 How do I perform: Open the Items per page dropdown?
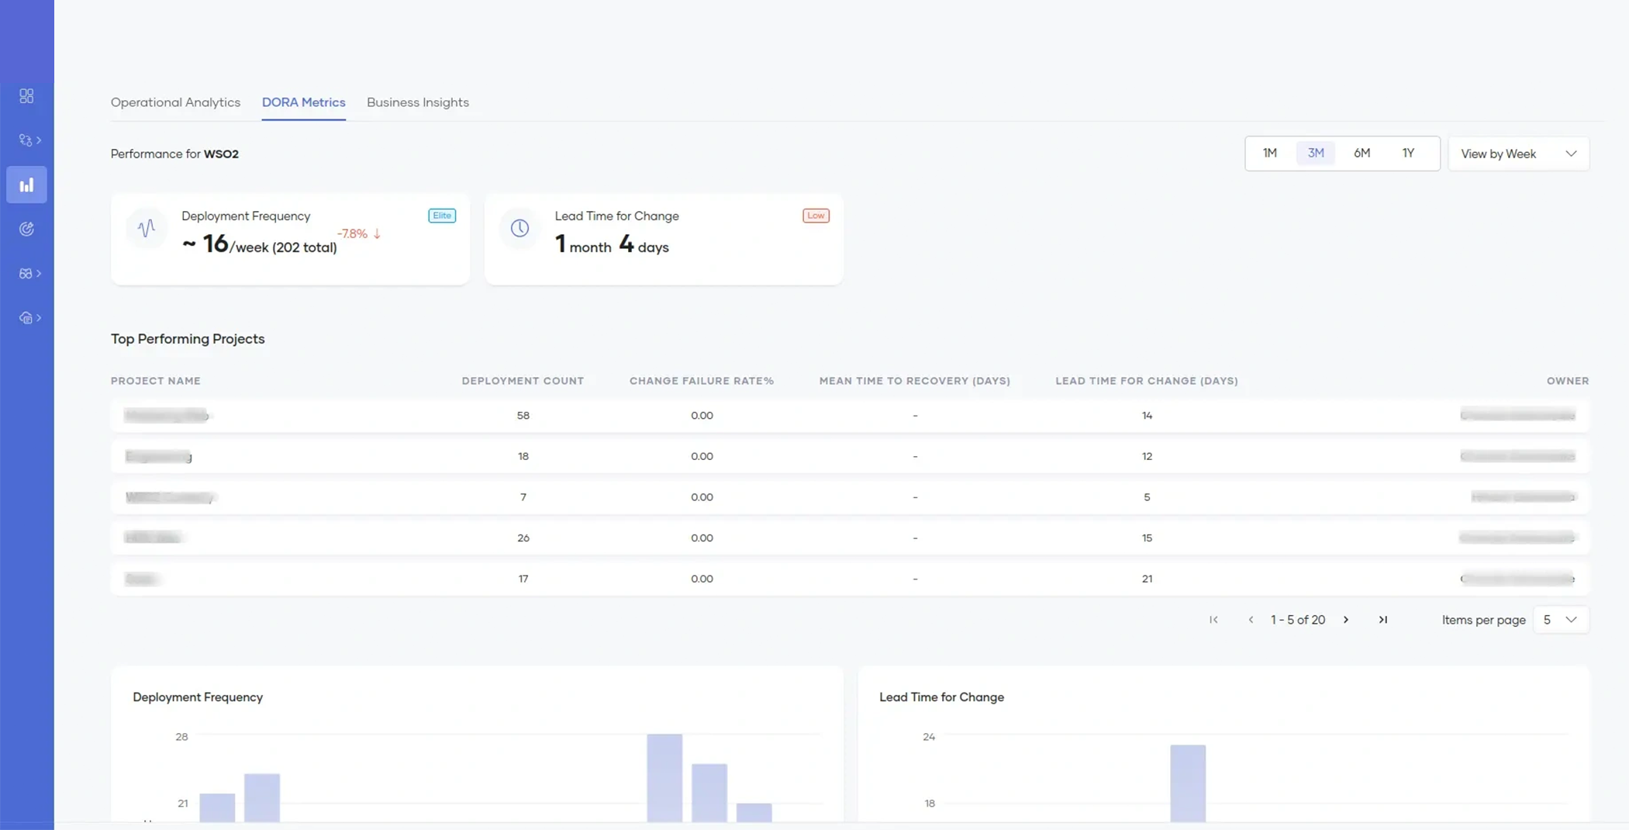pos(1560,620)
